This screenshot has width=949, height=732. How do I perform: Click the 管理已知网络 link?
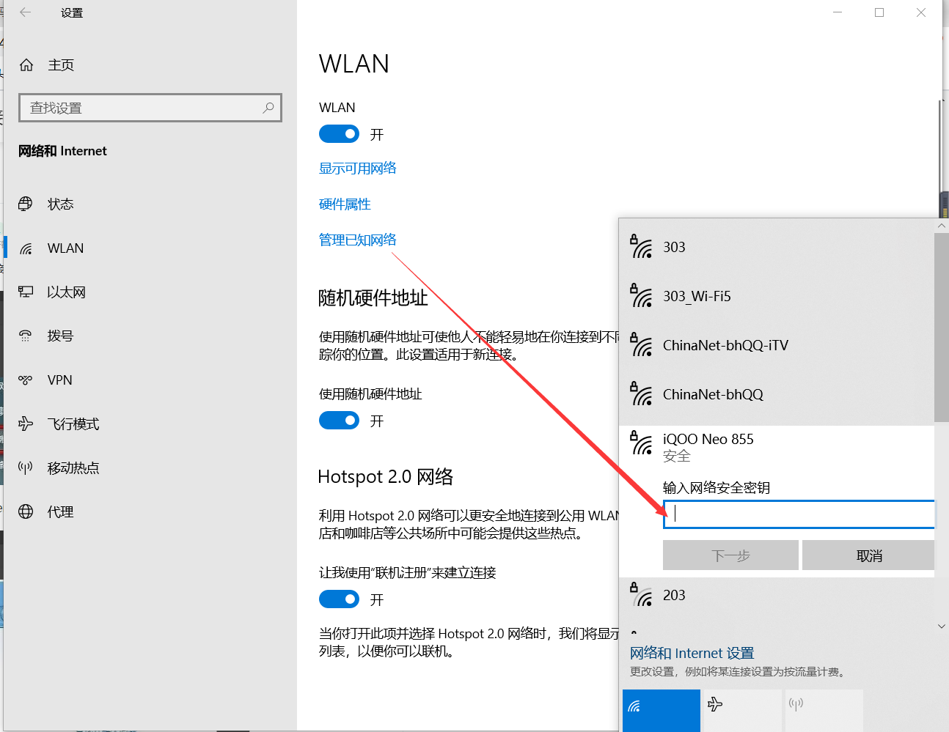click(x=357, y=240)
